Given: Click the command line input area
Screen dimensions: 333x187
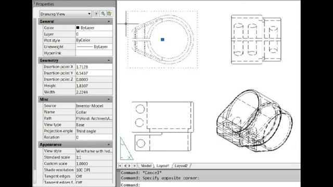Looking at the screenshot, I should (210, 185).
